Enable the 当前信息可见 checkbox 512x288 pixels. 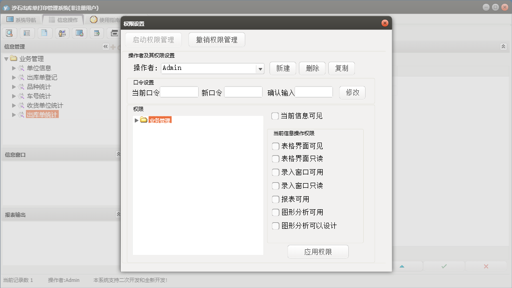(275, 116)
